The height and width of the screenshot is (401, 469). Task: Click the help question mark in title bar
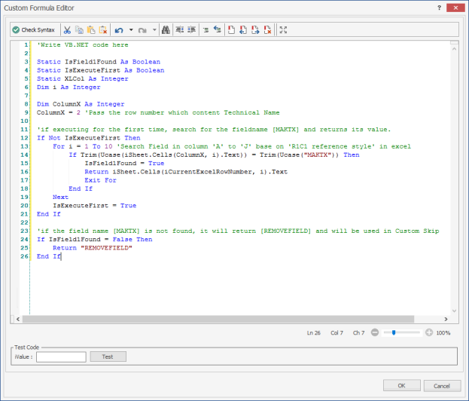point(439,8)
